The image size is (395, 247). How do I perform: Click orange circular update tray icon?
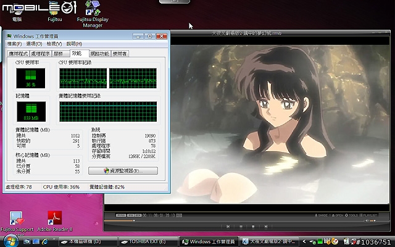335,241
